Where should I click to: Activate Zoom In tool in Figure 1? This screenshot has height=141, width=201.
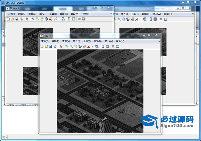point(33,19)
